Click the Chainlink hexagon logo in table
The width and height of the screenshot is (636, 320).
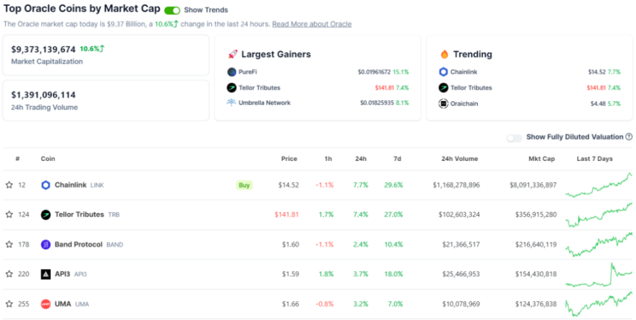point(46,185)
